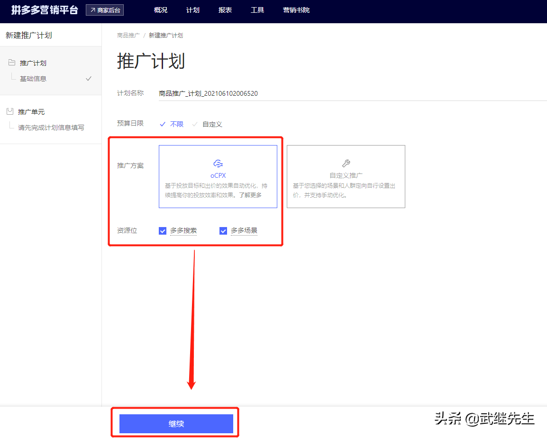Click the shopping bag icon beside 推广单元
This screenshot has width=547, height=438.
10,111
